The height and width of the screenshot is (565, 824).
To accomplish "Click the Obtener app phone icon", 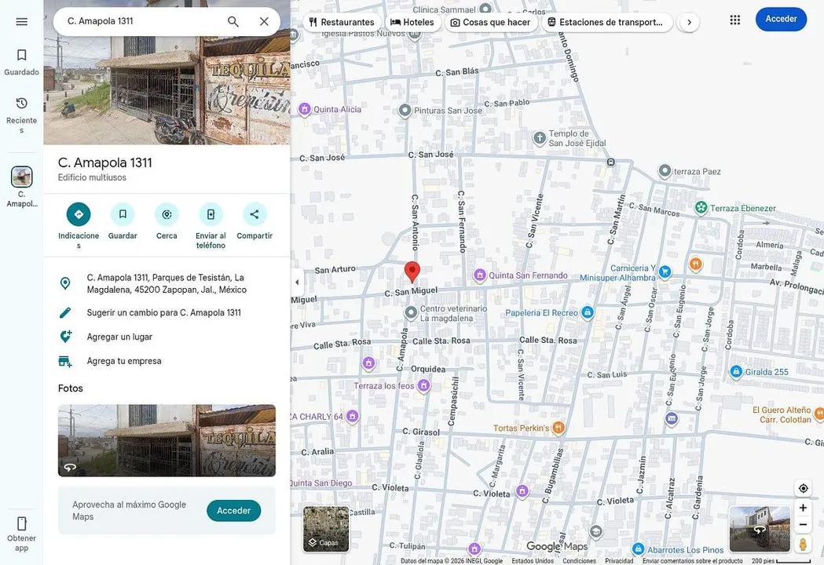I will pyautogui.click(x=21, y=523).
